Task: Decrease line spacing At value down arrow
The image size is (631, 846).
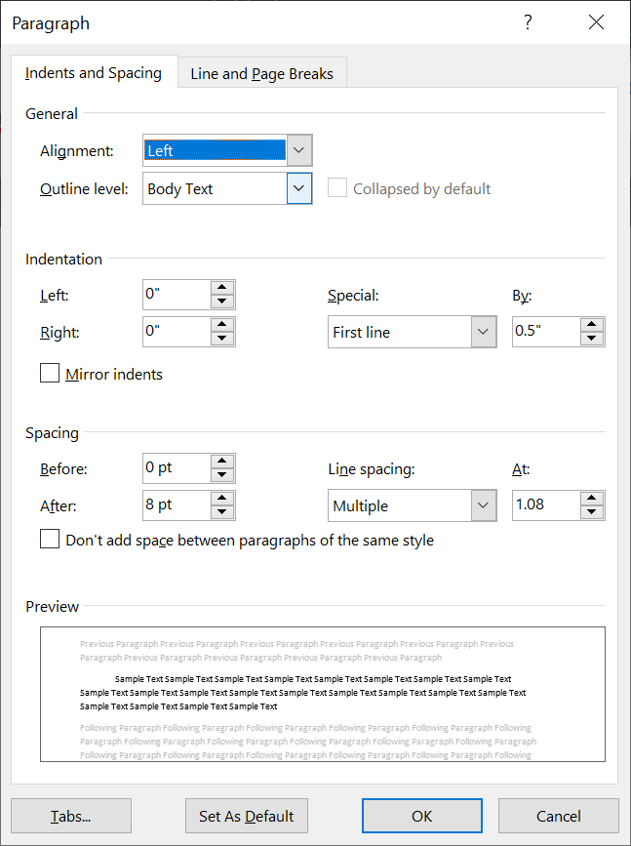Action: [x=592, y=512]
